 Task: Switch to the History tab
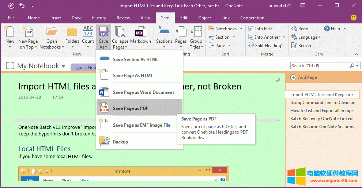click(x=99, y=18)
